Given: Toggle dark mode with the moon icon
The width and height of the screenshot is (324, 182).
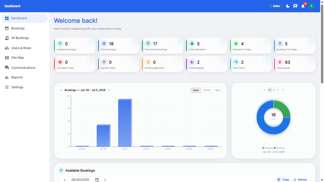Looking at the screenshot, I should 288,6.
